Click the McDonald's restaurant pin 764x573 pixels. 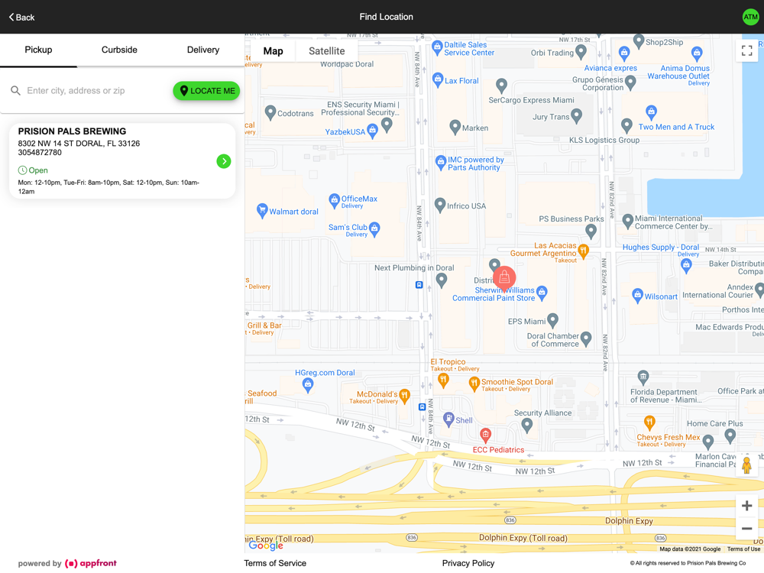404,397
